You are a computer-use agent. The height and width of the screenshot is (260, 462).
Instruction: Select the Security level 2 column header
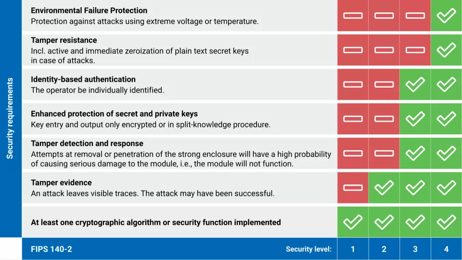point(384,249)
